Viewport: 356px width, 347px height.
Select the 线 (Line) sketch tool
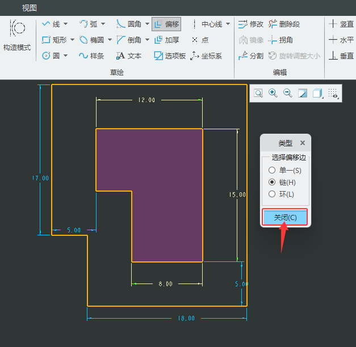coord(51,24)
